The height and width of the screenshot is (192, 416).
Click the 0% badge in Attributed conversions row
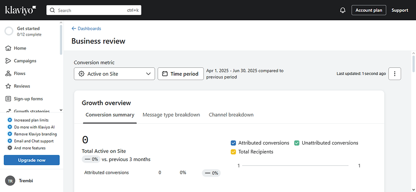point(211,173)
